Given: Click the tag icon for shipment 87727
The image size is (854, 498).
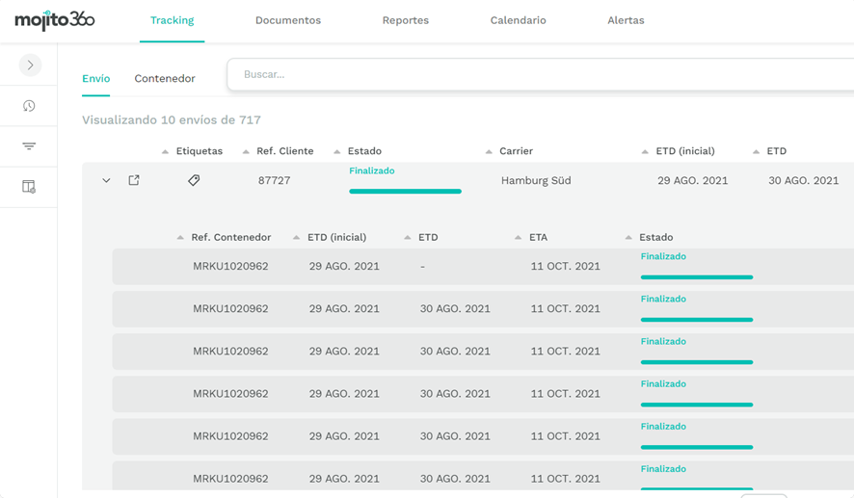Looking at the screenshot, I should tap(194, 180).
